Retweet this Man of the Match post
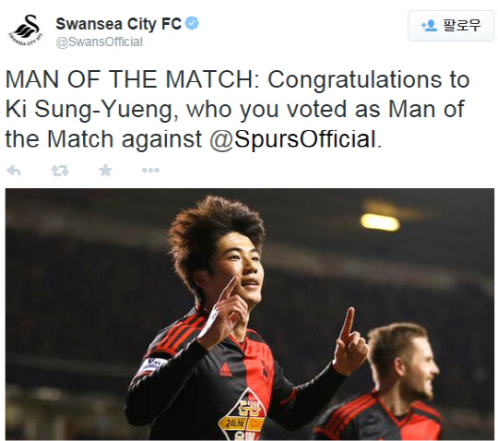Screen dimensions: 498x441 pyautogui.click(x=60, y=171)
